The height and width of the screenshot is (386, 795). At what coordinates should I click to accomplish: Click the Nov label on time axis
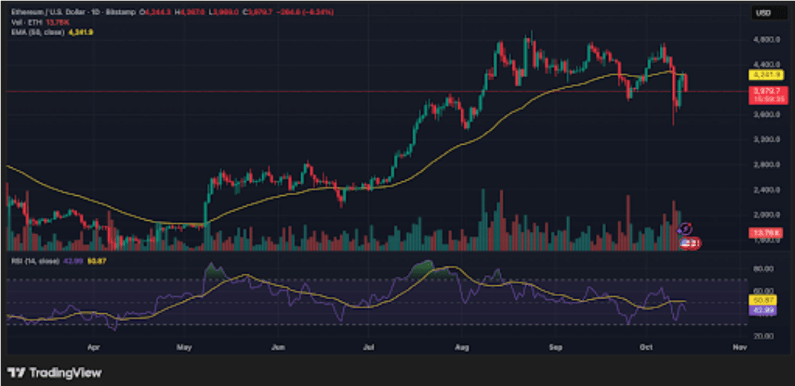coord(739,348)
